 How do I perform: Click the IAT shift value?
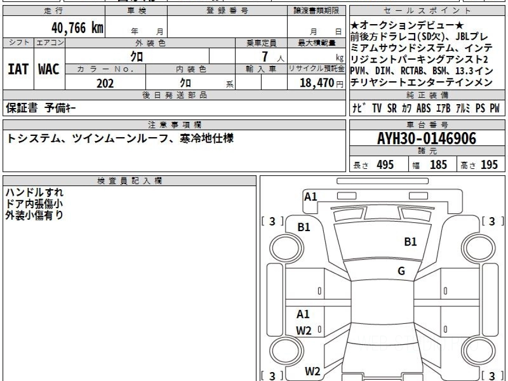tap(18, 69)
